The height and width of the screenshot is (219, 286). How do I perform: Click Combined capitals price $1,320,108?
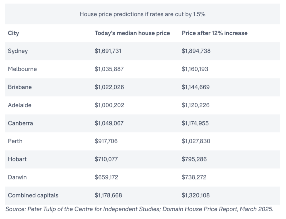(196, 195)
